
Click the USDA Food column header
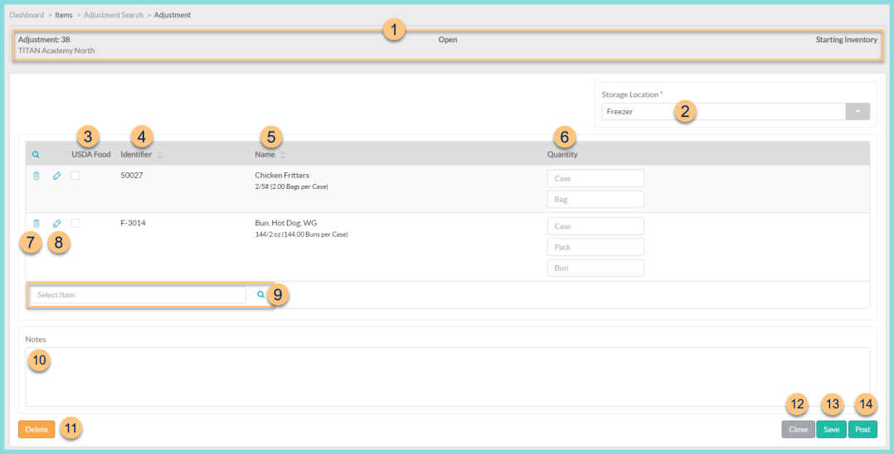(91, 154)
